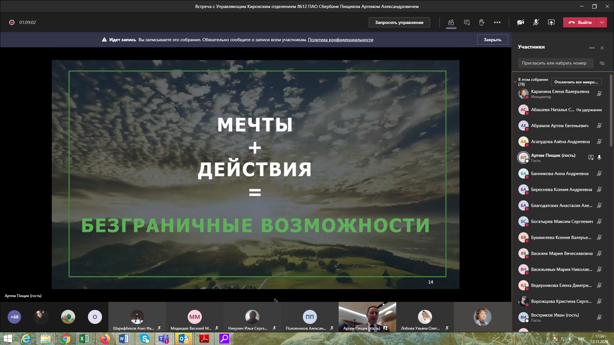614x345 pixels.
Task: Open the more actions ellipsis in toolbar
Action: point(497,22)
